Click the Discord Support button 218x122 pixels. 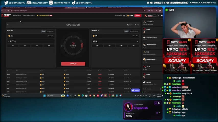135,90
